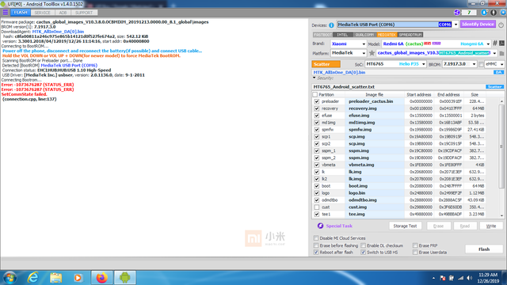Select the QUALCOMM mode tab
The height and width of the screenshot is (285, 507).
click(364, 35)
